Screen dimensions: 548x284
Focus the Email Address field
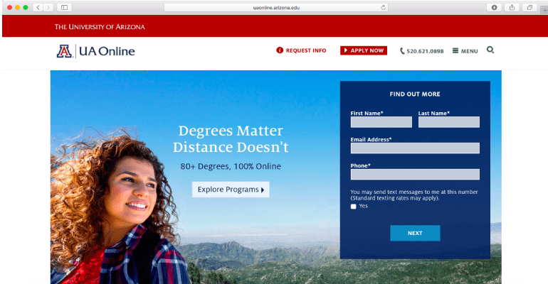(x=415, y=148)
